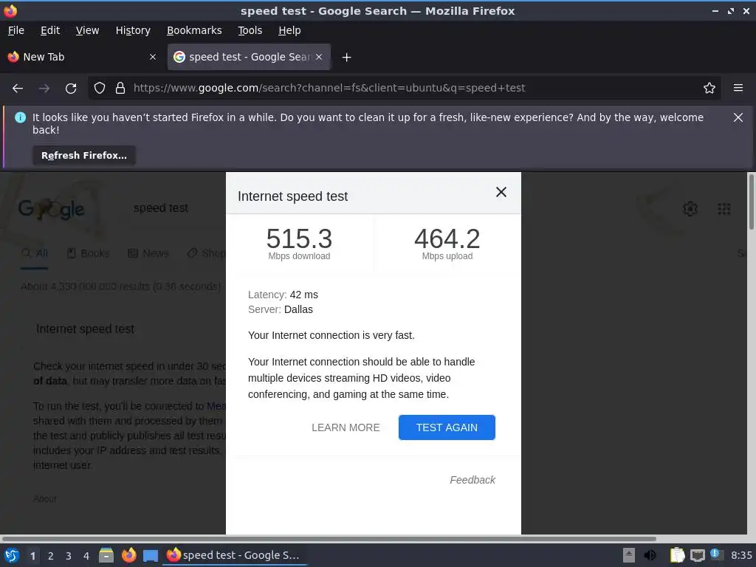Click the About link under speed test card
This screenshot has height=567, width=756.
click(45, 499)
